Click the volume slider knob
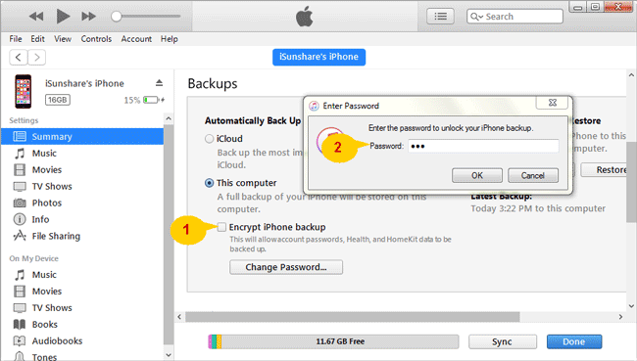Screen dimensions: 637x361 tap(117, 17)
